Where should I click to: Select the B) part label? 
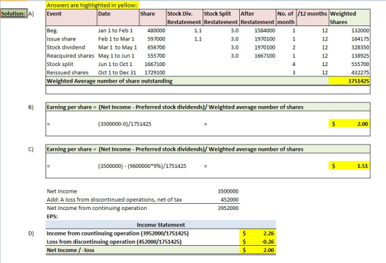31,107
